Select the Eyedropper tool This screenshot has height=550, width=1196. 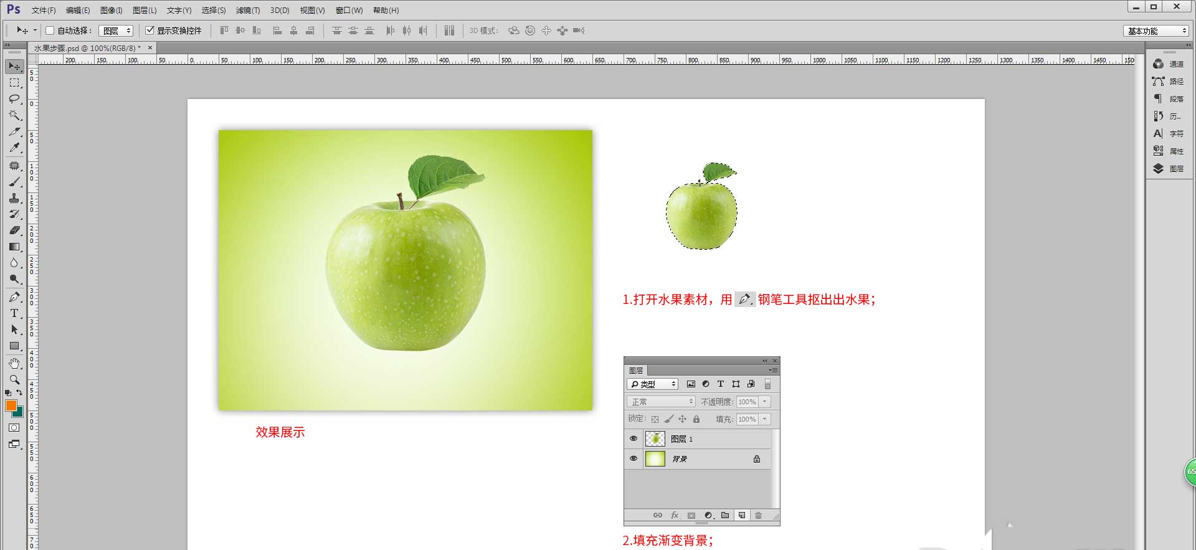click(14, 148)
